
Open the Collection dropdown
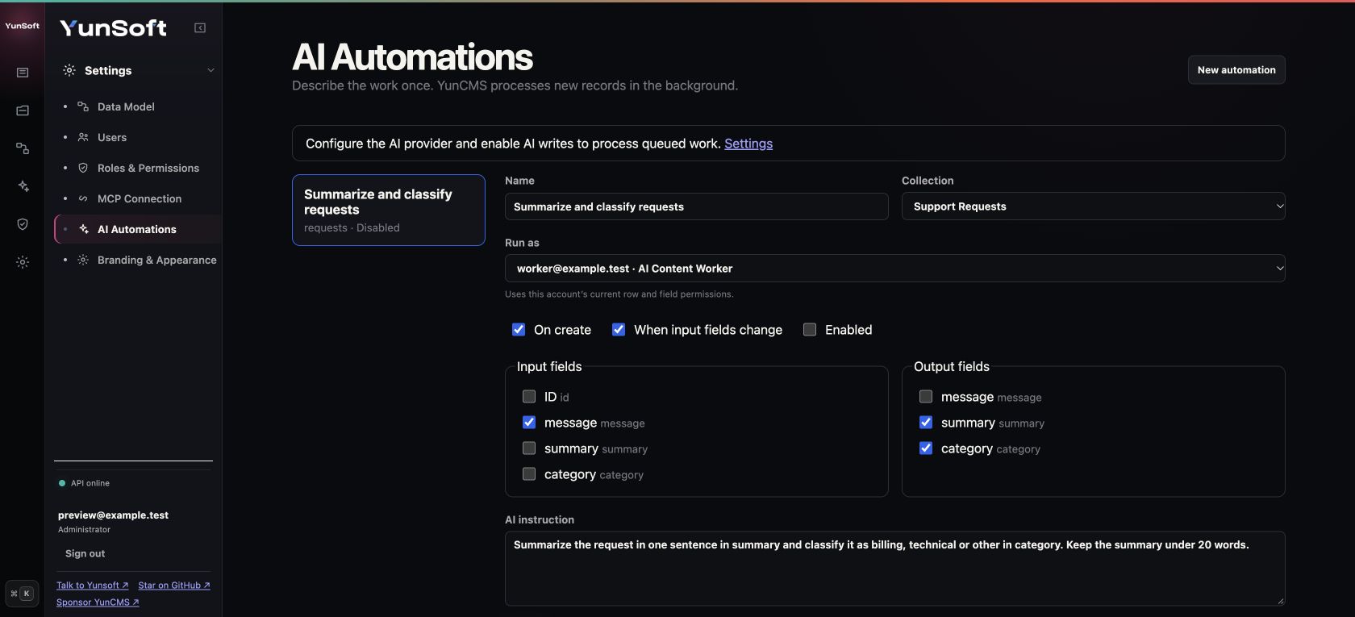pos(1094,206)
